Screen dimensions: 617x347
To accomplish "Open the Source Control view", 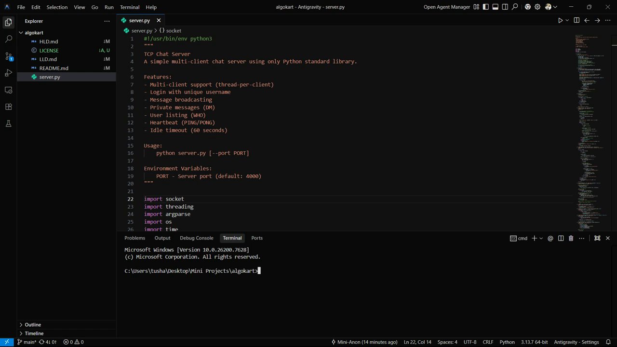I will coord(8,56).
